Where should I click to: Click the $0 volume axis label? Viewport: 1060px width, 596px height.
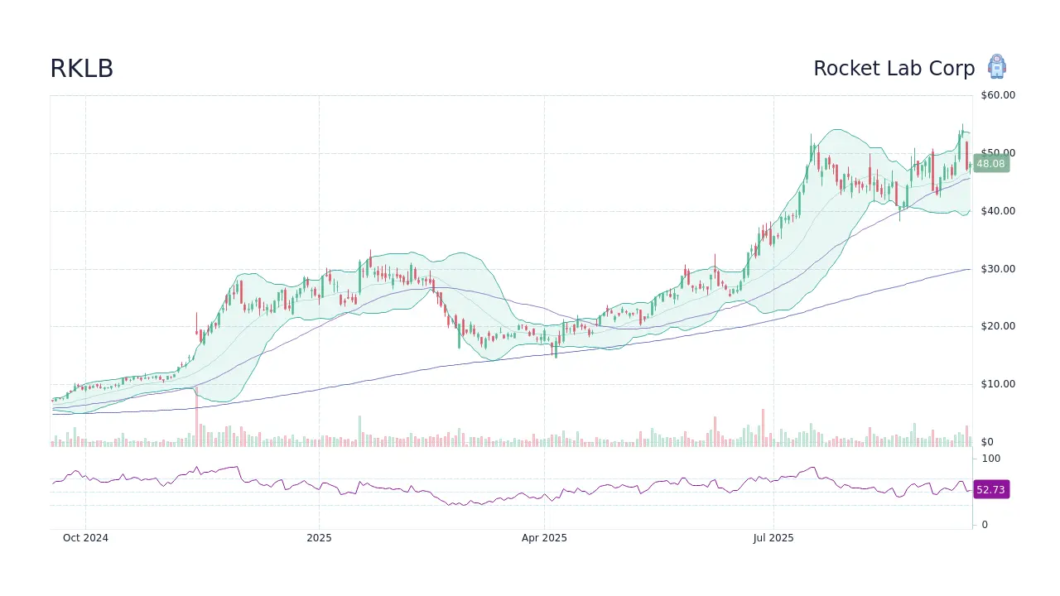[x=987, y=442]
